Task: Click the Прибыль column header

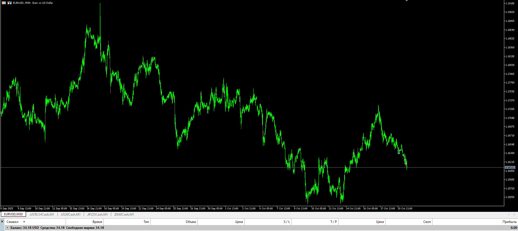Action: click(x=509, y=222)
